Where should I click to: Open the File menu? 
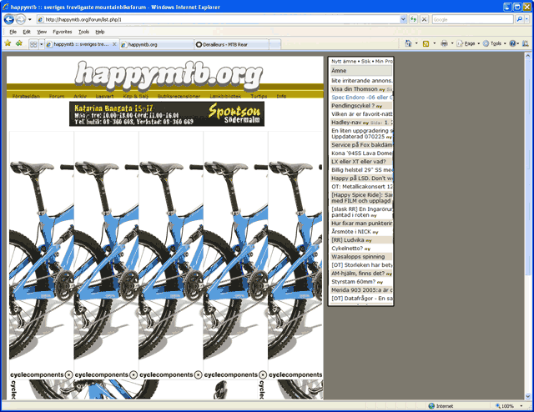coord(13,32)
